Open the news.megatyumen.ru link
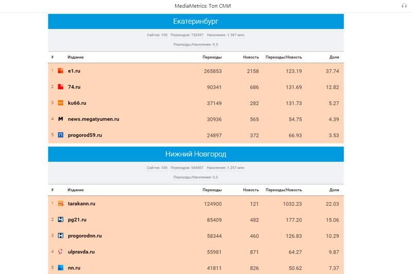The height and width of the screenshot is (274, 412). click(x=93, y=119)
